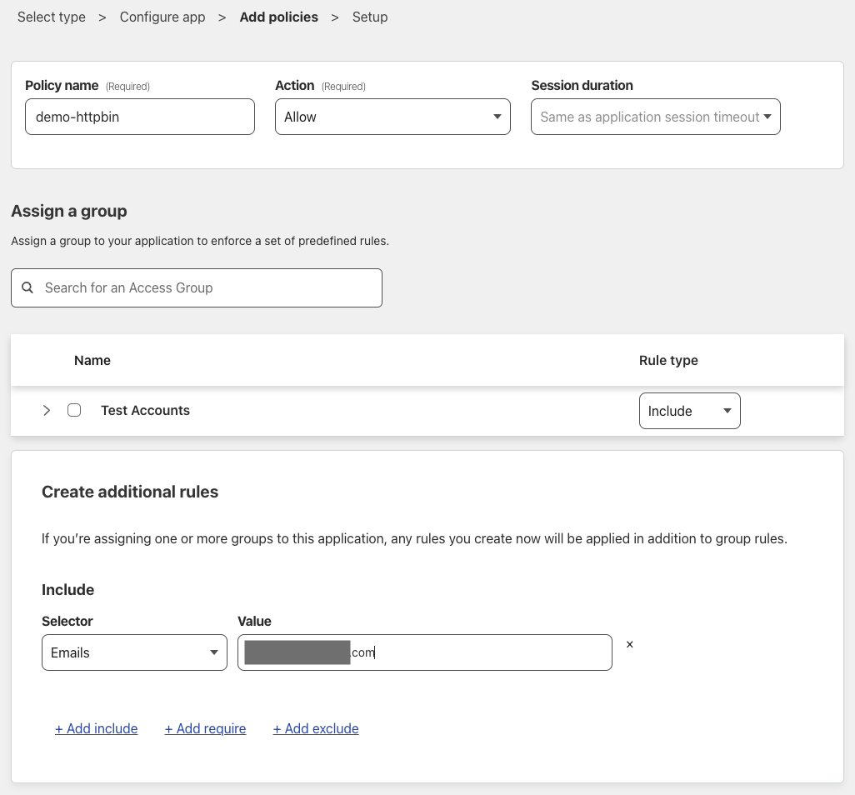Image resolution: width=855 pixels, height=795 pixels.
Task: Click the + Add require link
Action: (x=205, y=728)
